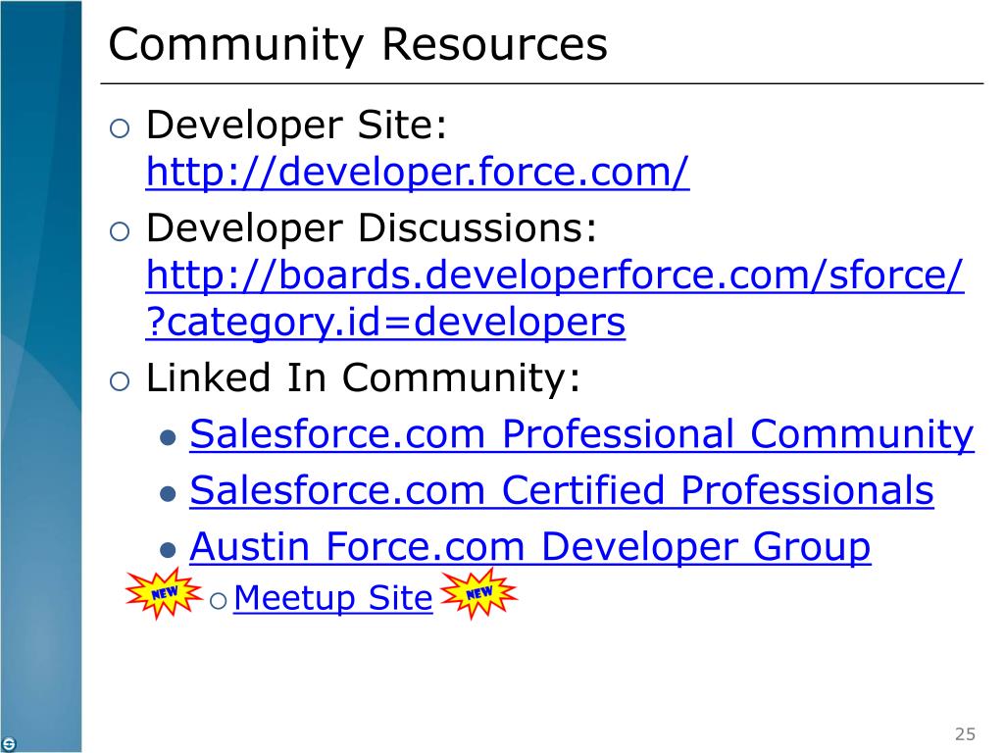Open Salesforce.com Certified Professionals link
This screenshot has height=753, width=1004.
click(562, 490)
